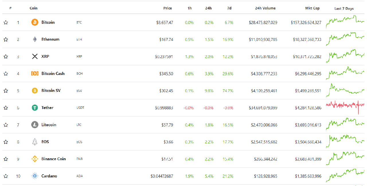Star Litecoin as a favorite

pyautogui.click(x=6, y=125)
